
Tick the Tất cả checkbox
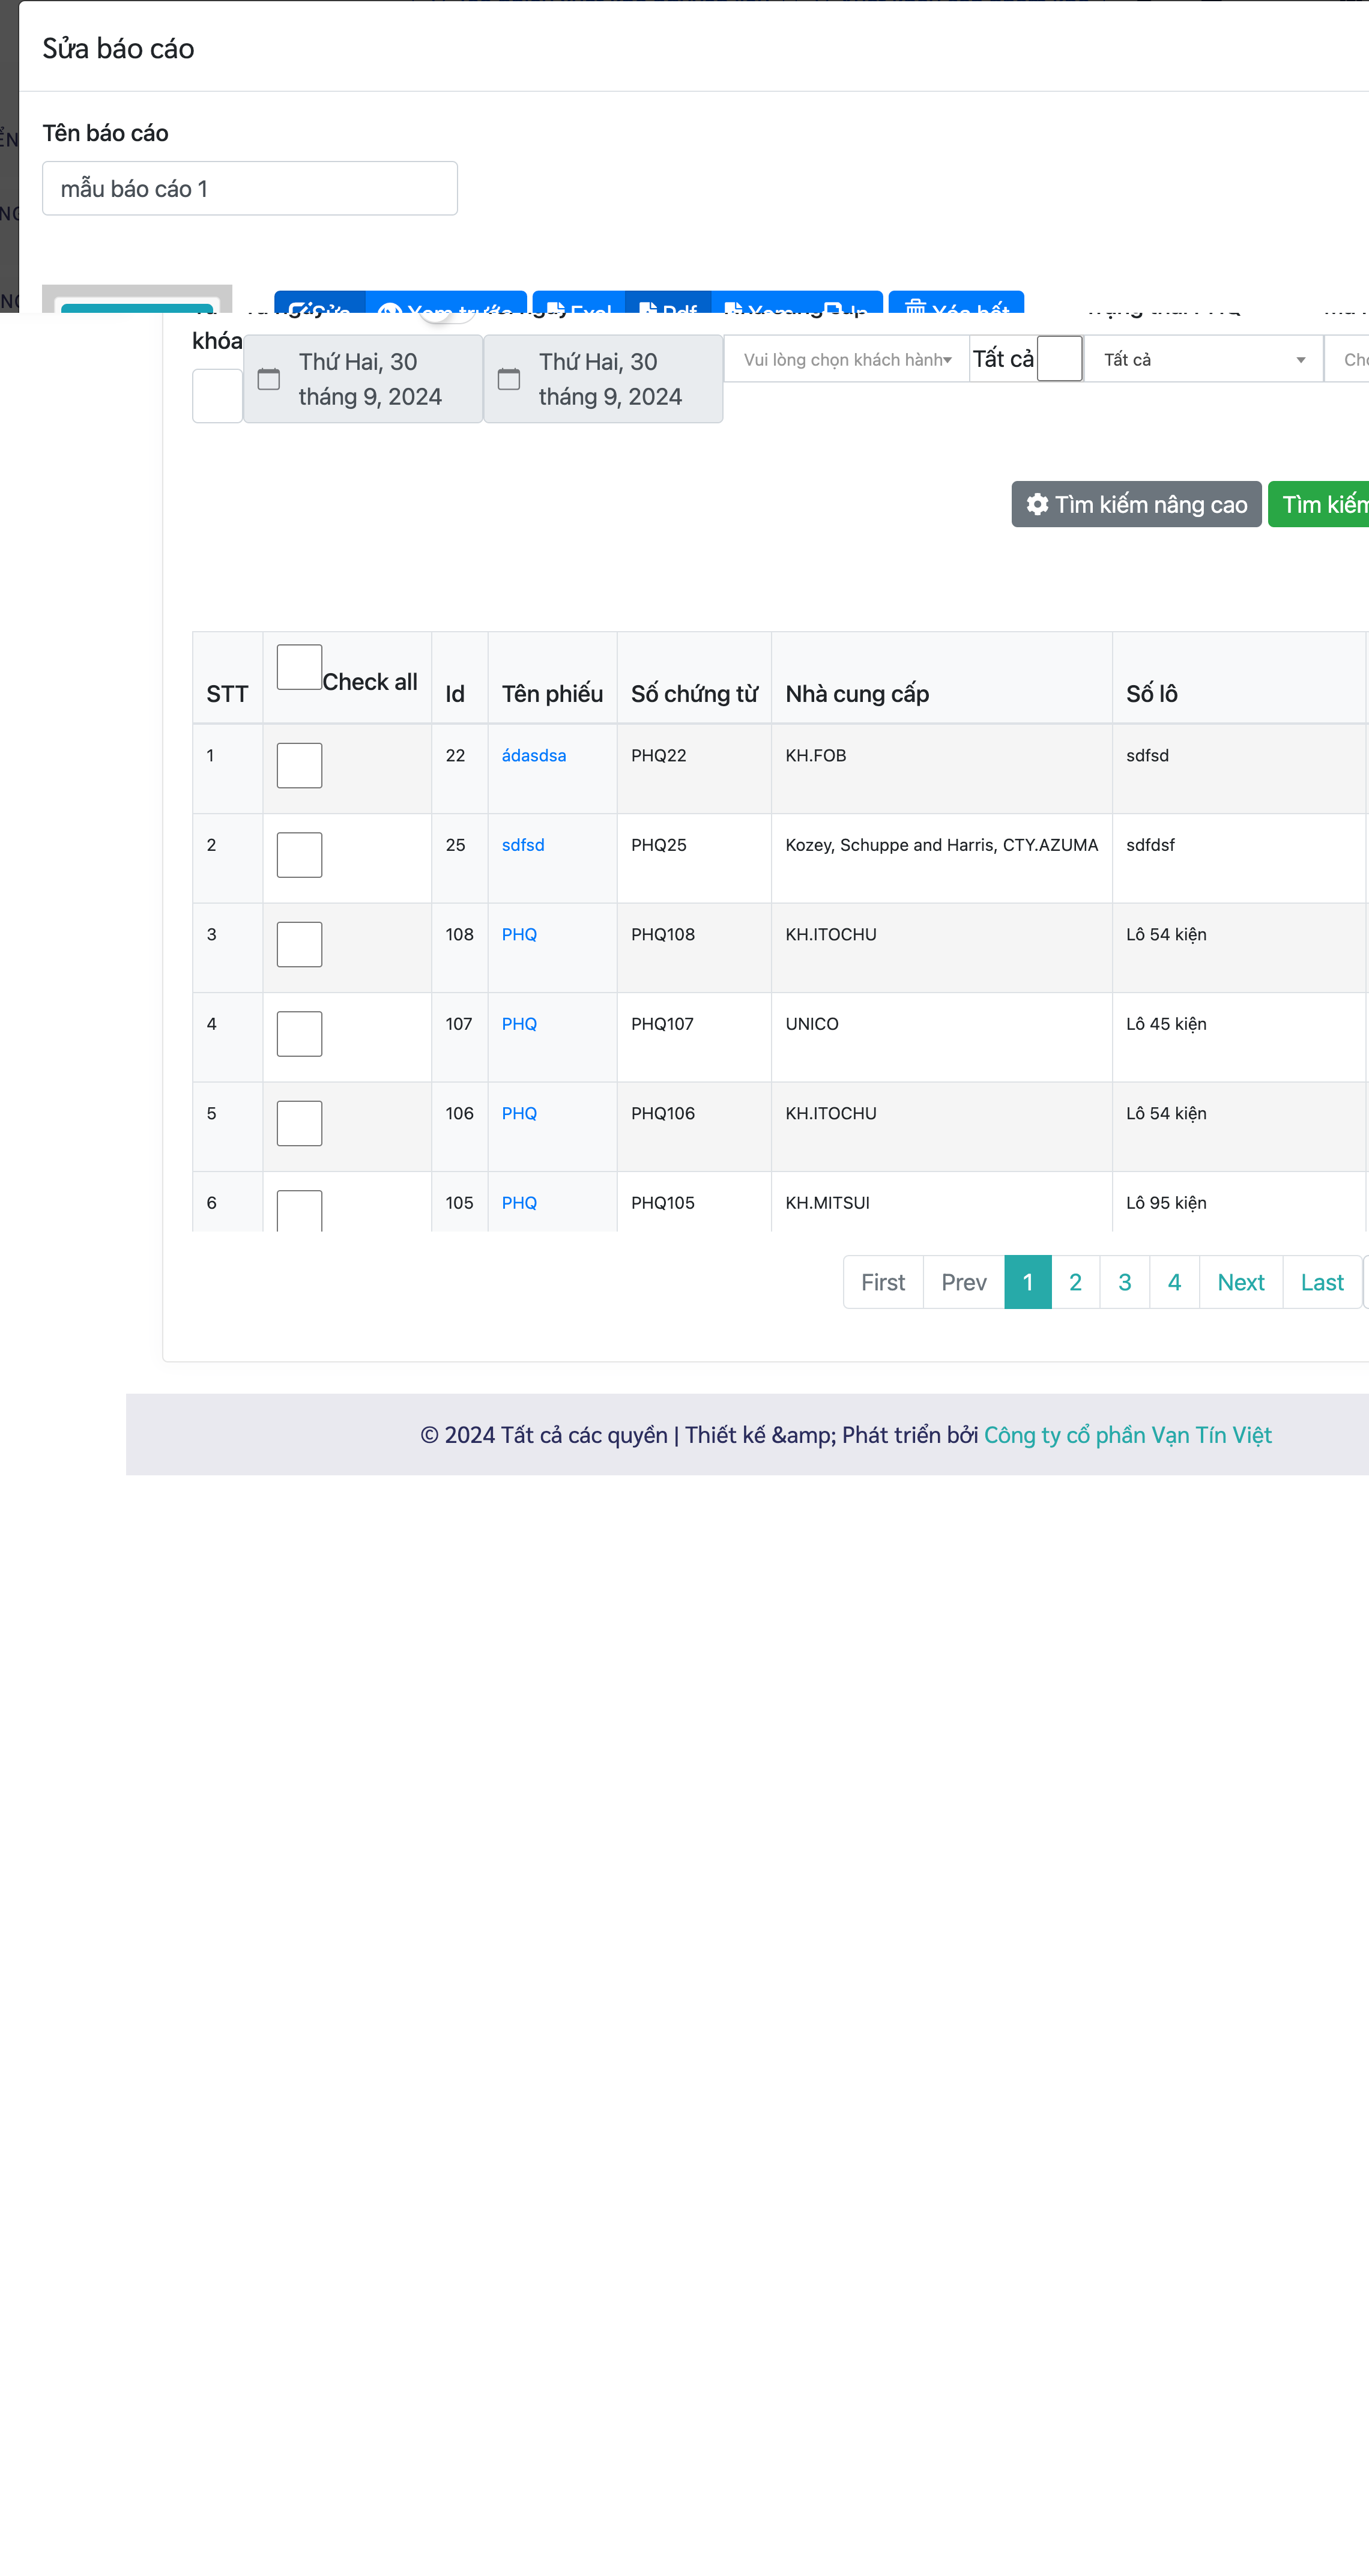[1059, 358]
